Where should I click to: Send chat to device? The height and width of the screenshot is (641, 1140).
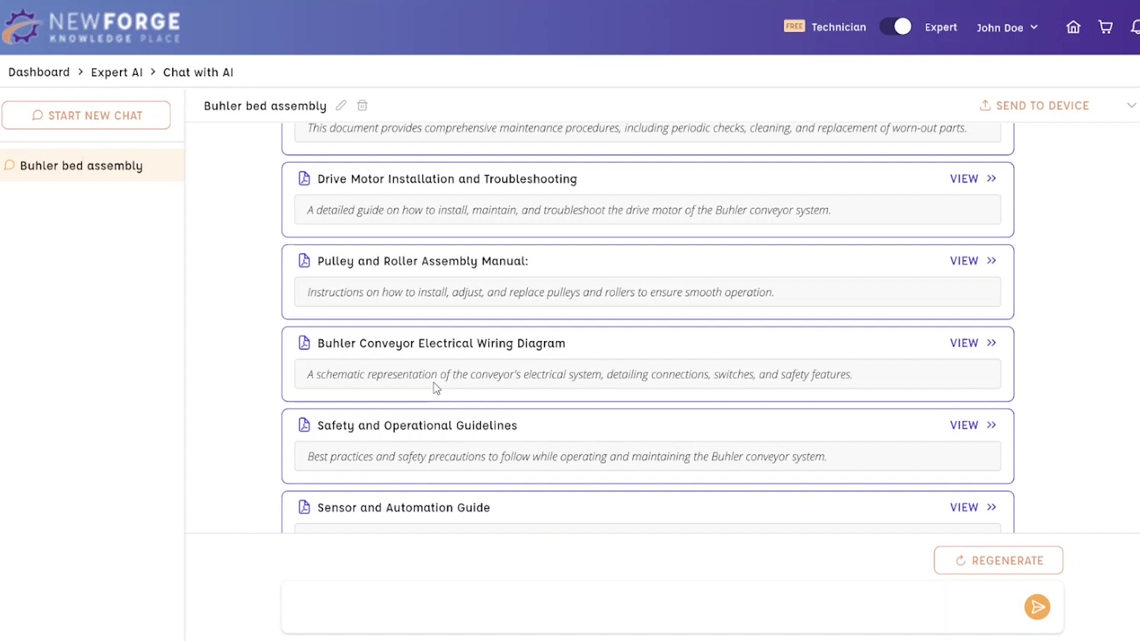click(x=1034, y=106)
